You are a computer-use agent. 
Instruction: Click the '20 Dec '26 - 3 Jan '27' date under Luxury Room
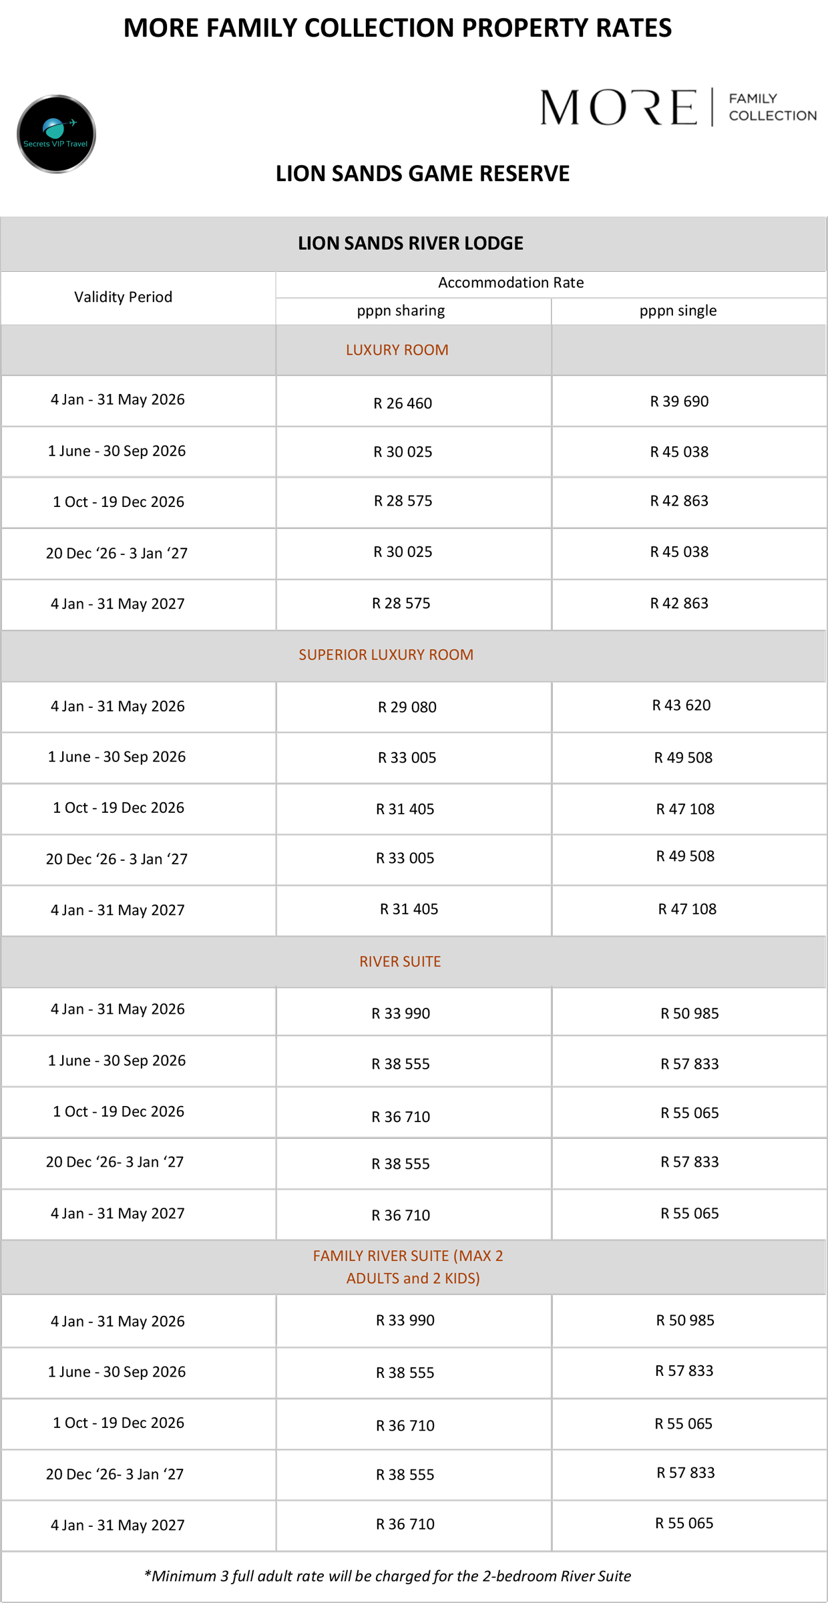coord(117,554)
